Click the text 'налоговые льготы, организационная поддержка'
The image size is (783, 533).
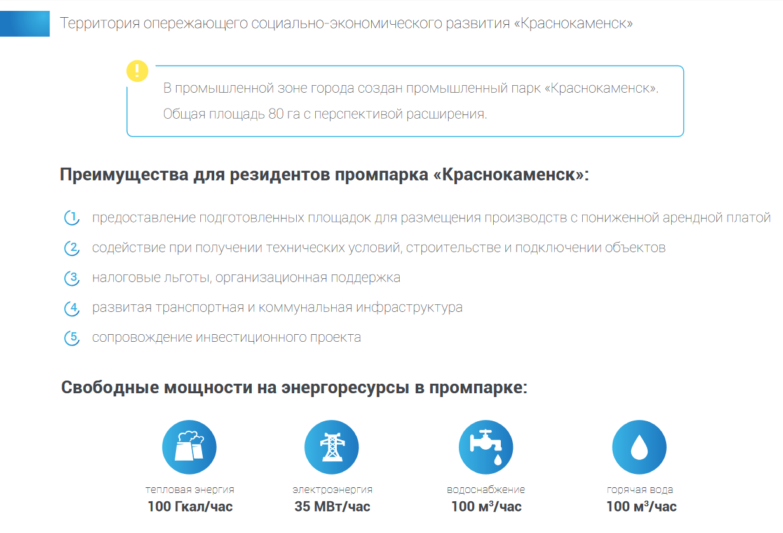pos(246,278)
